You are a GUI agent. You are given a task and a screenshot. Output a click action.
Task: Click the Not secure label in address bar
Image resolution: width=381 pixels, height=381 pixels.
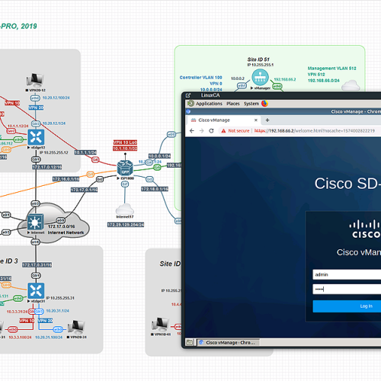[x=239, y=131]
